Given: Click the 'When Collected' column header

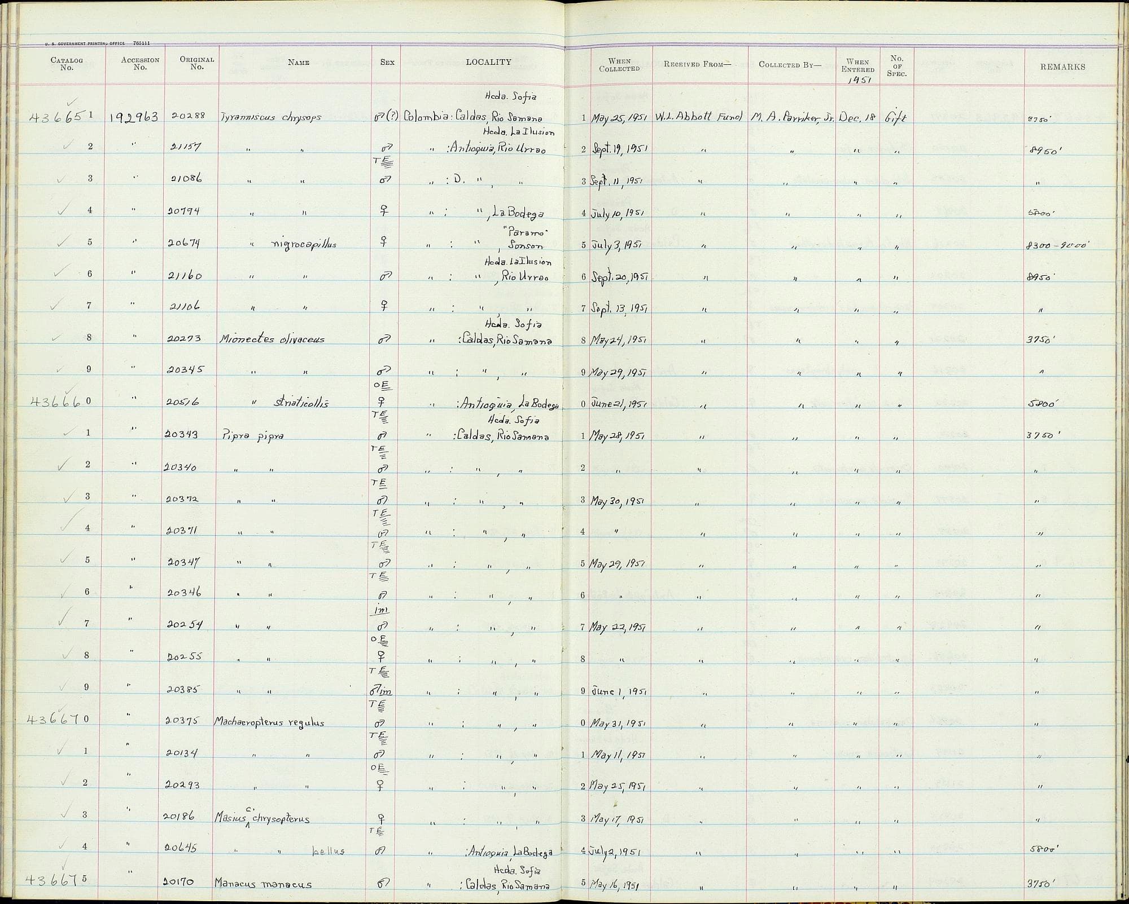Looking at the screenshot, I should click(x=619, y=65).
